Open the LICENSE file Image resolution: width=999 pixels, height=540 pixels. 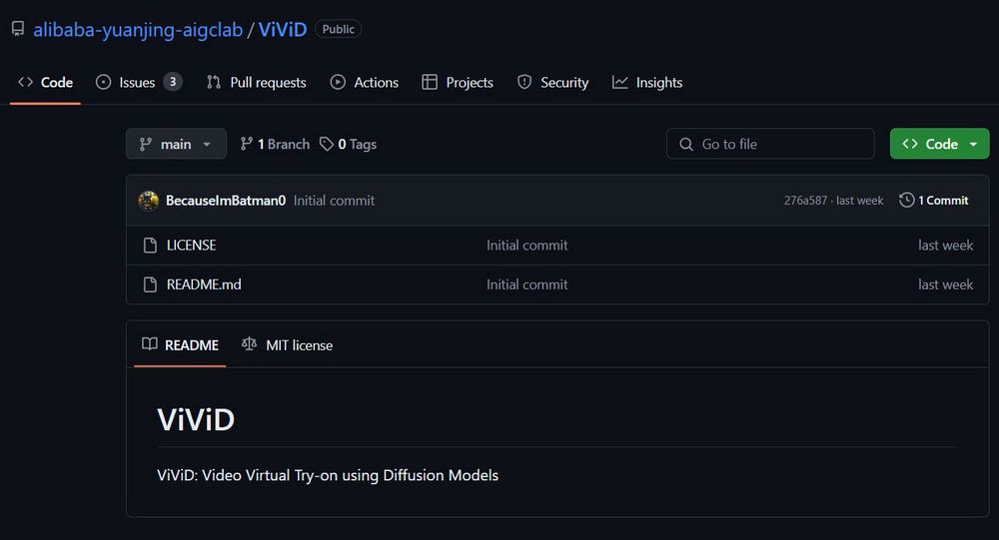tap(191, 246)
